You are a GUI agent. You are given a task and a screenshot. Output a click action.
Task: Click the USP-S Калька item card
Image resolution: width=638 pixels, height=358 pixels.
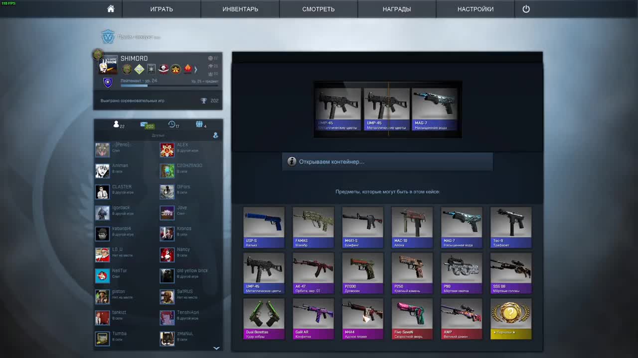(264, 227)
